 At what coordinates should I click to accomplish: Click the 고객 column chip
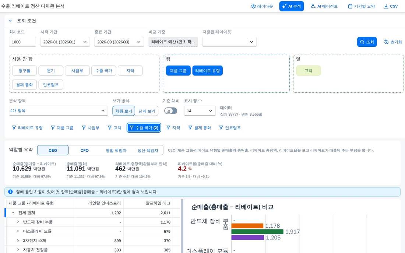tap(309, 71)
